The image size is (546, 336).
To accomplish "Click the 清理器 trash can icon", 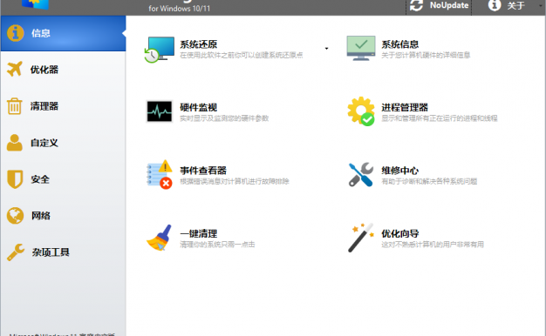I will click(14, 106).
